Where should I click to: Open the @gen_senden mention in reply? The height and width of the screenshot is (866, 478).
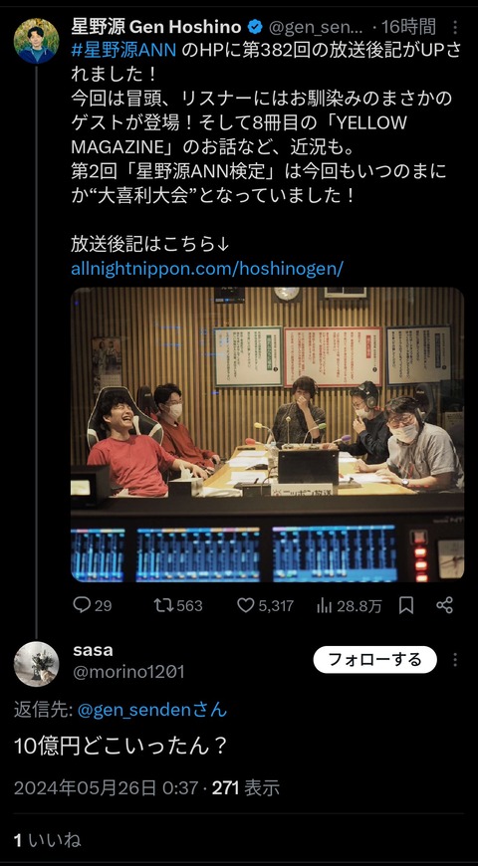pyautogui.click(x=152, y=710)
